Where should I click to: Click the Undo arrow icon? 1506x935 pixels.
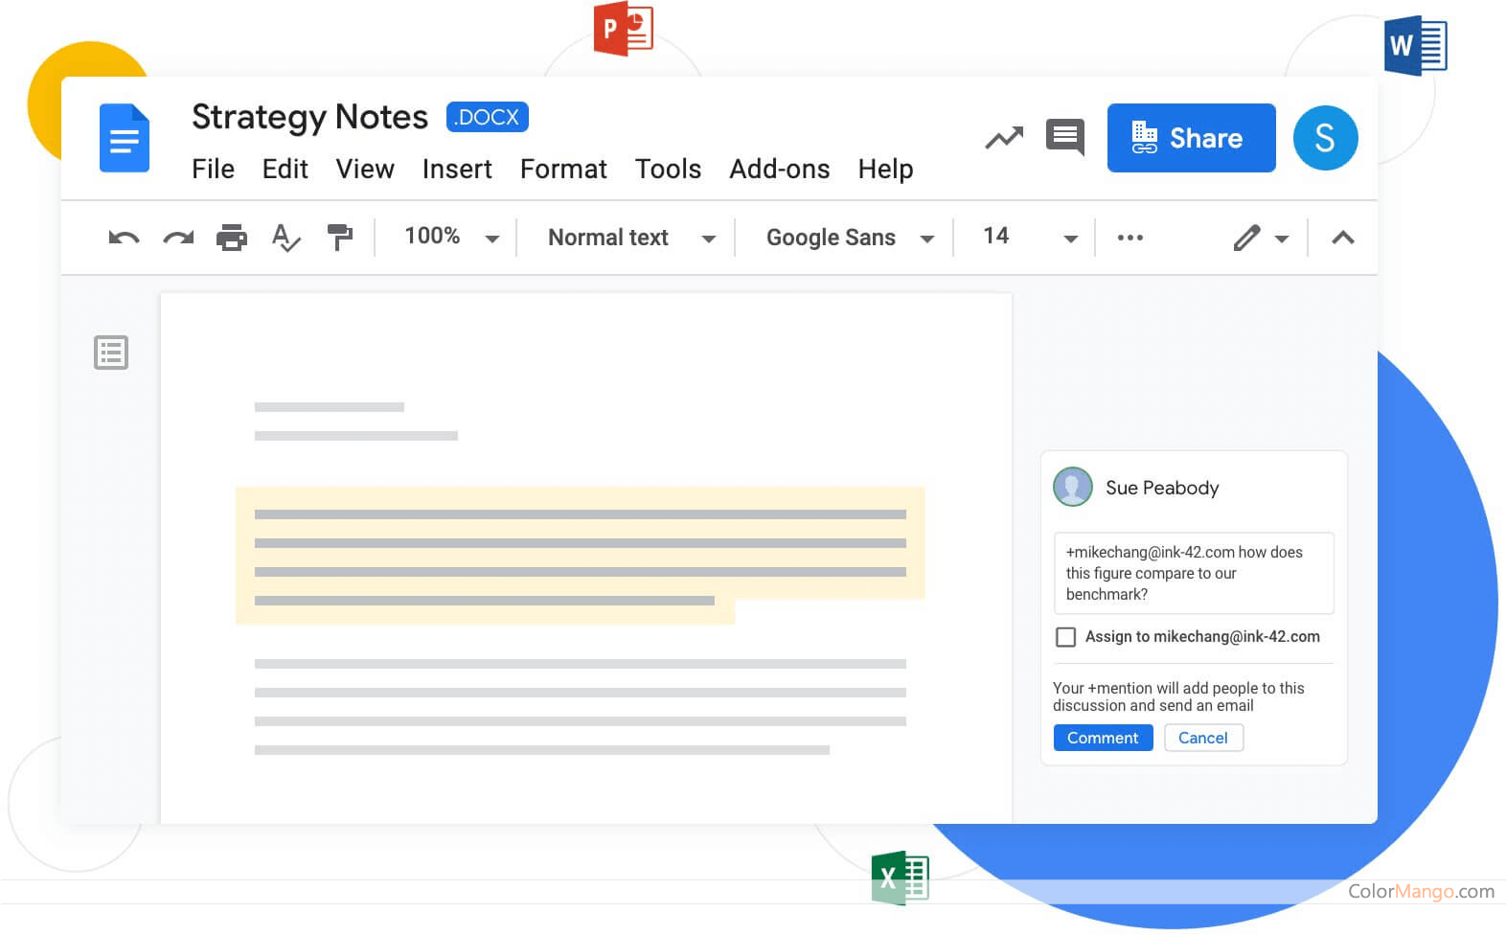124,238
